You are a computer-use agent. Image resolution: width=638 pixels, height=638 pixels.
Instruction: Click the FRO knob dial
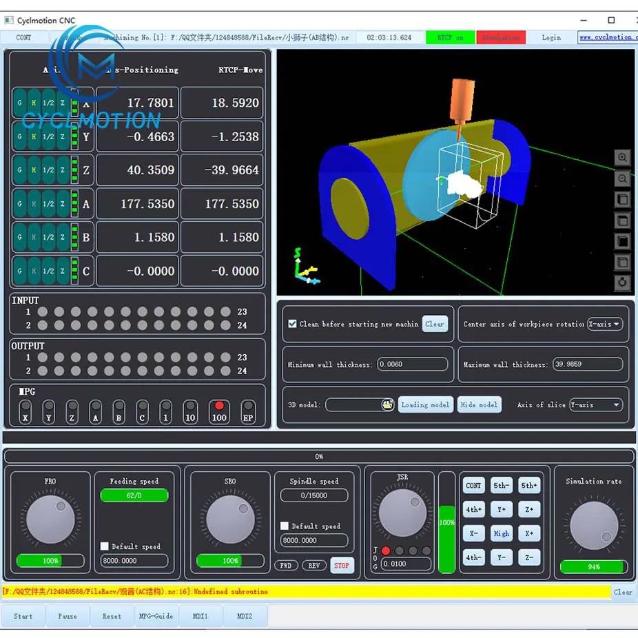click(50, 519)
